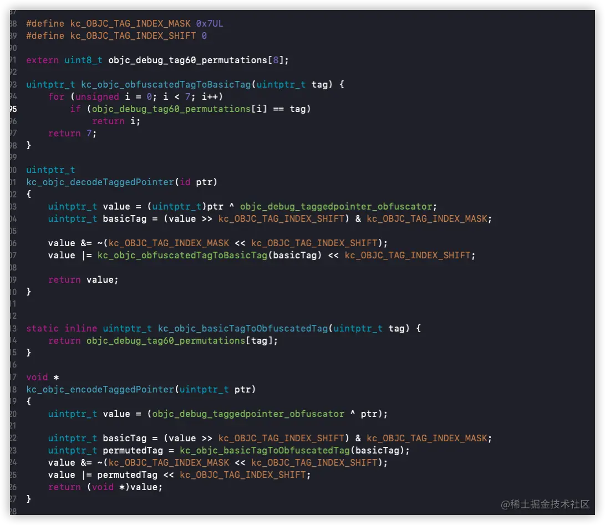Screen dimensions: 605x525
Task: Click the 'if (objc_debug_tag60_permutations[i] == tag)' line
Action: click(190, 109)
